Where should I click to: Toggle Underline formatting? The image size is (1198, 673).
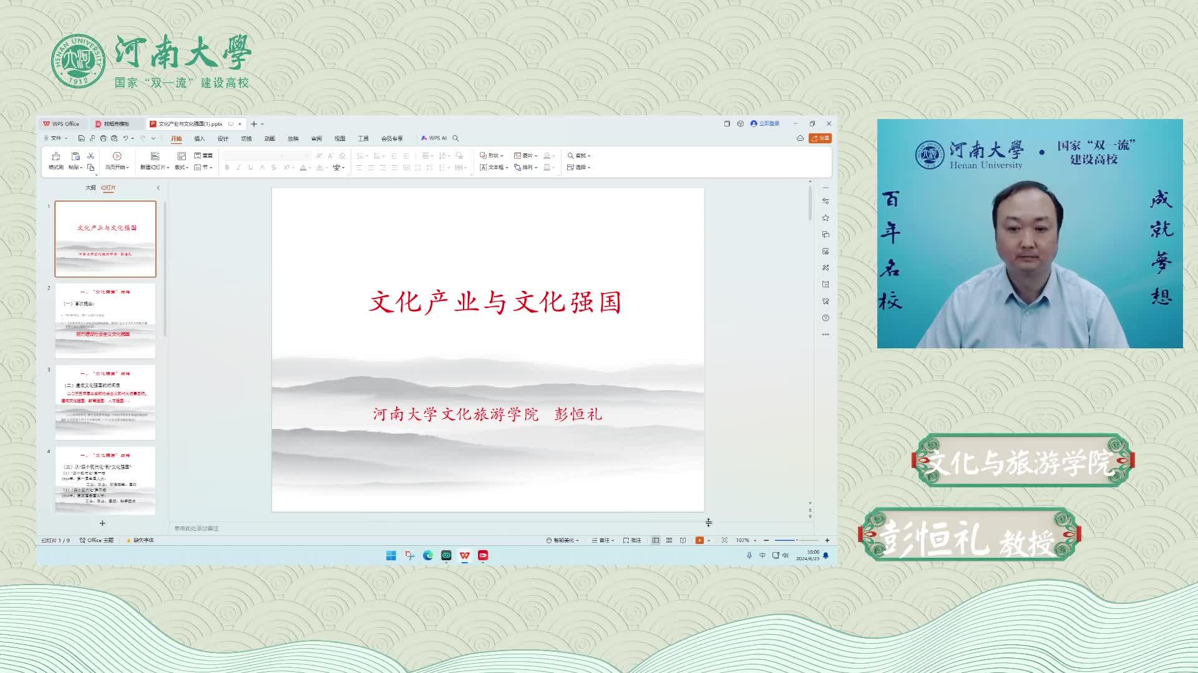[x=250, y=167]
